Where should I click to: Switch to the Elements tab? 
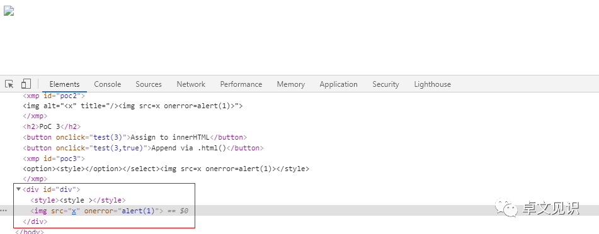click(x=64, y=84)
